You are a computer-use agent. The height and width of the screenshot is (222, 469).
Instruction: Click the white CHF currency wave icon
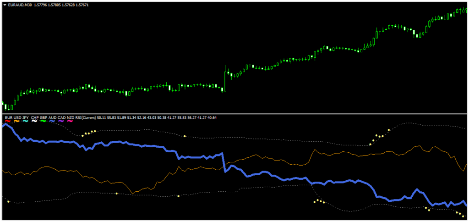(35, 121)
